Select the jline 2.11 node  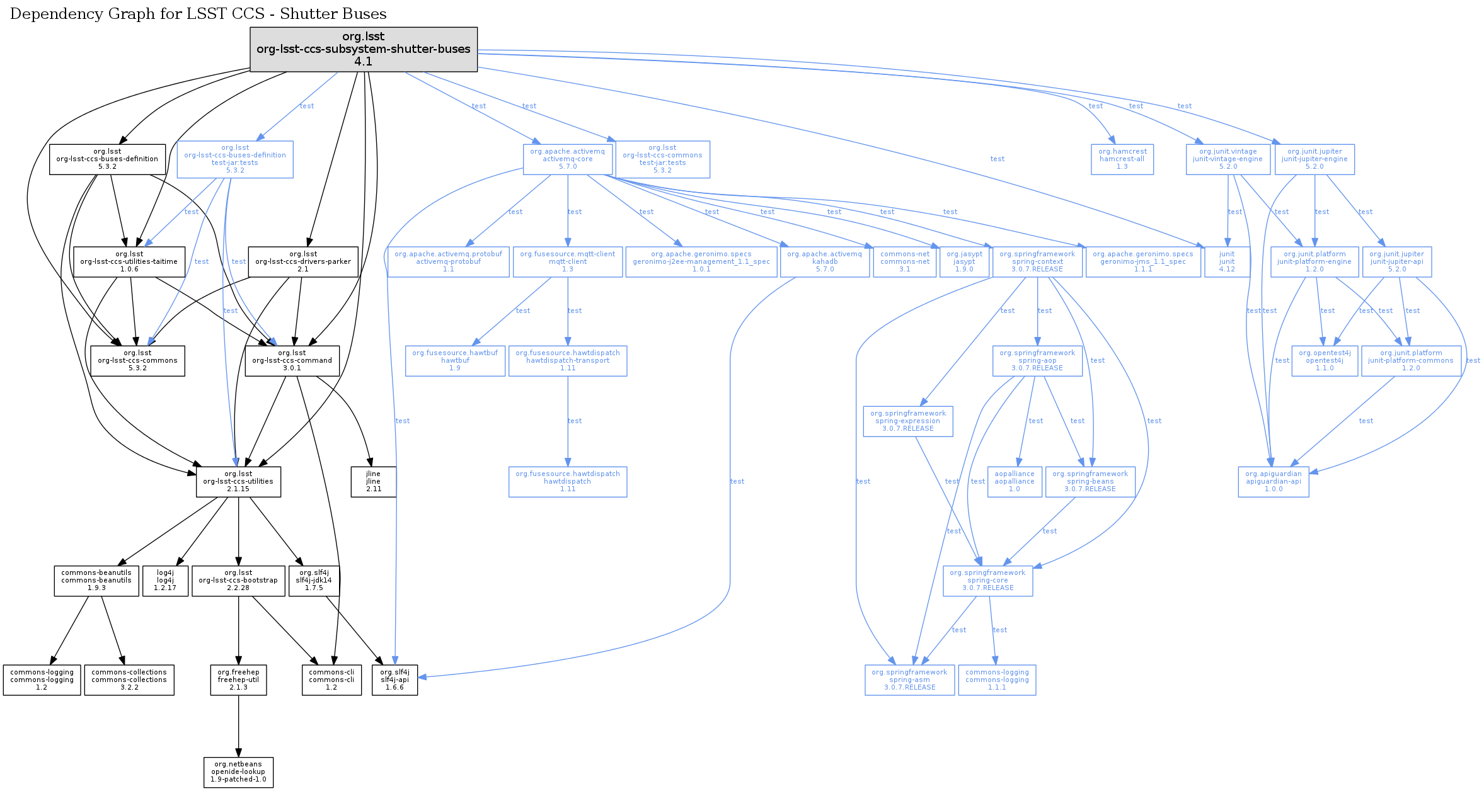pos(374,482)
